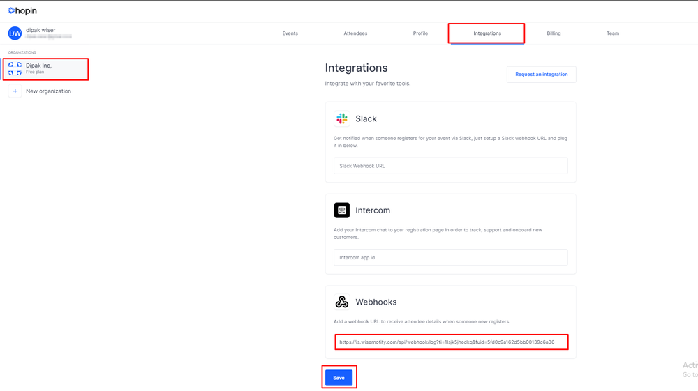Viewport: 698px width, 391px height.
Task: Click the Request an integration button
Action: 542,74
